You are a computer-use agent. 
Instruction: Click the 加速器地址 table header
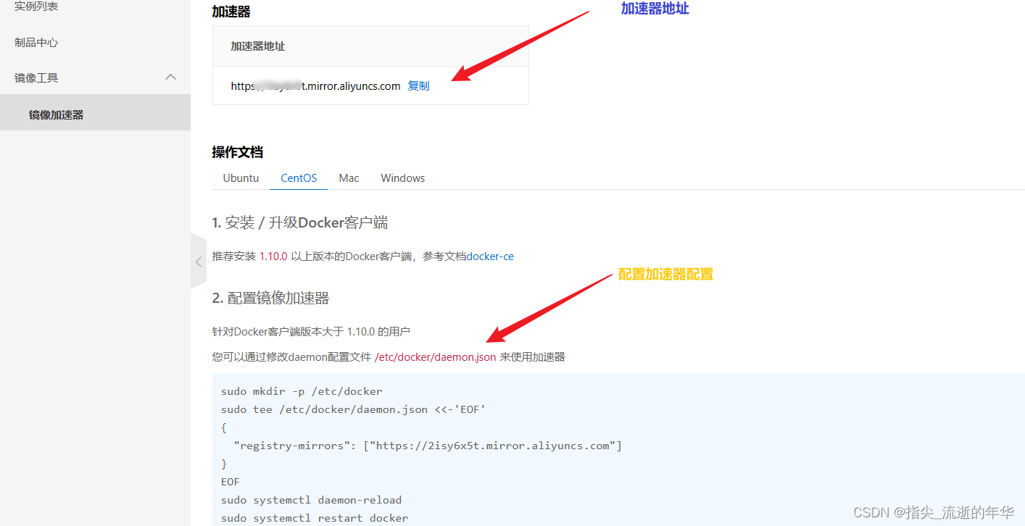258,46
